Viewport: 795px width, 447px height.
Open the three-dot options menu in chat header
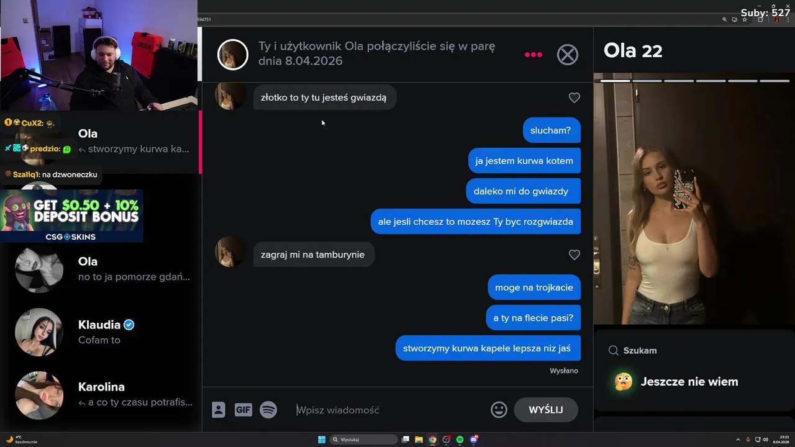click(533, 55)
